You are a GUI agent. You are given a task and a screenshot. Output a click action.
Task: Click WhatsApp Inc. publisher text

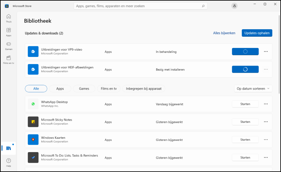(50, 106)
